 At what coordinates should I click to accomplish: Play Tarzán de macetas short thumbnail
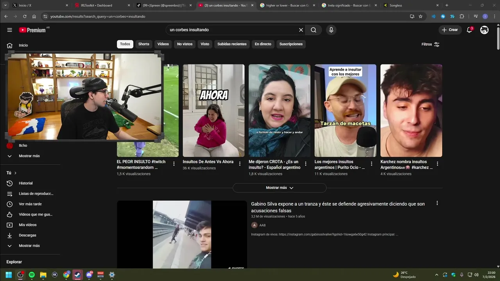[345, 110]
